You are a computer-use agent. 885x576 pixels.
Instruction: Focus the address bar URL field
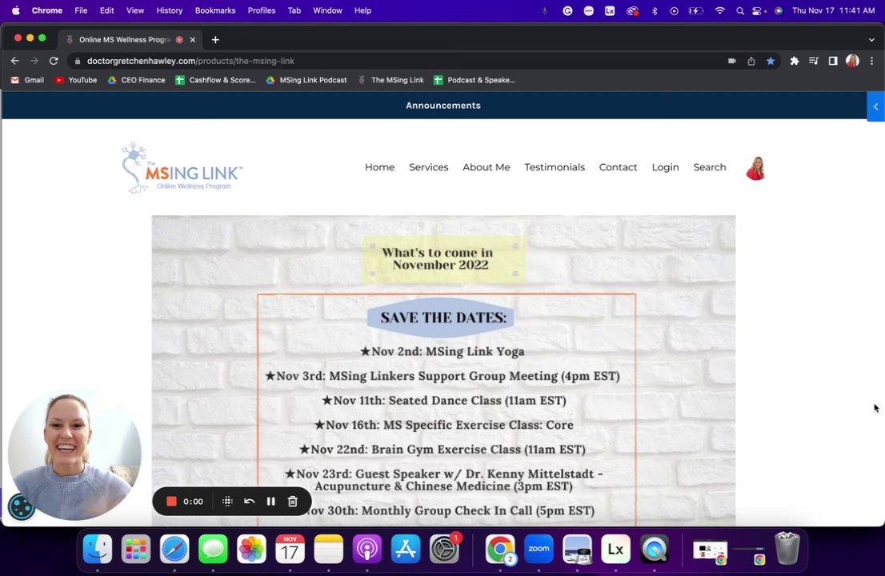point(395,61)
